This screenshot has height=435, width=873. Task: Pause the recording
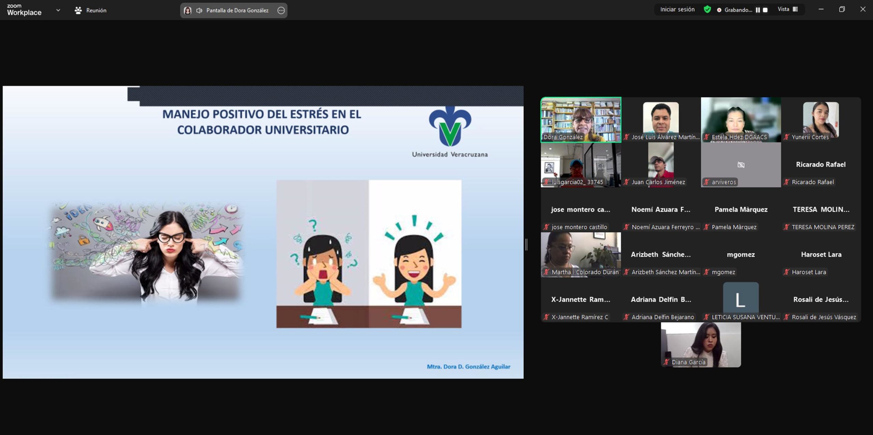click(x=758, y=10)
